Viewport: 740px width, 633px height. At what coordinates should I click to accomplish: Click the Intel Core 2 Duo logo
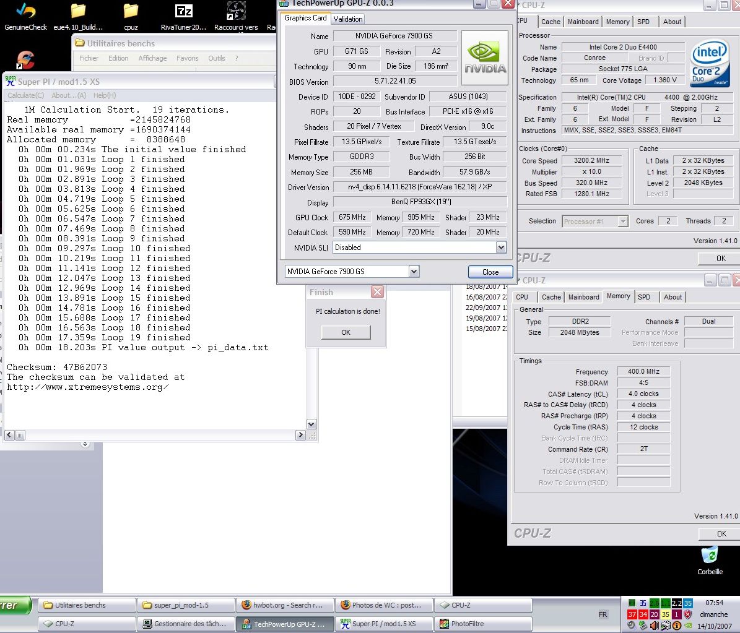tap(710, 63)
